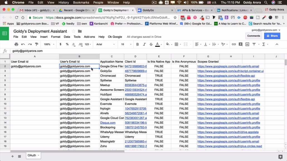Select column G header
Viewport: 287px width, 161px height.
coord(208,56)
